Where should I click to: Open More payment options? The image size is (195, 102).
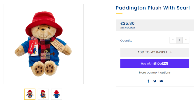pyautogui.click(x=155, y=72)
